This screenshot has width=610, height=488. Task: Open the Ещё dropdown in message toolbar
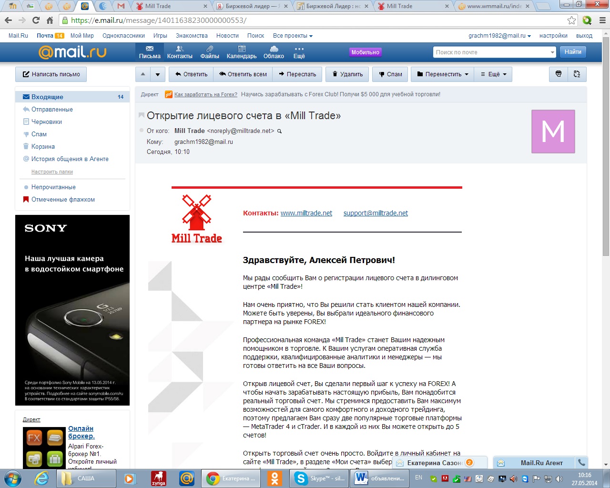493,74
